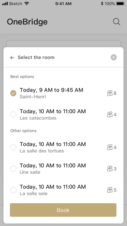Select the Une salle radio button

(13, 169)
